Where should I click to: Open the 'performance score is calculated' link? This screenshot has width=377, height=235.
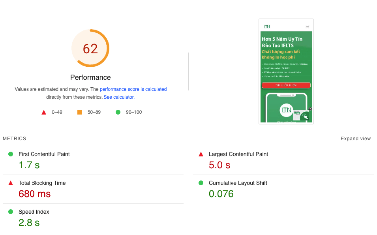133,89
